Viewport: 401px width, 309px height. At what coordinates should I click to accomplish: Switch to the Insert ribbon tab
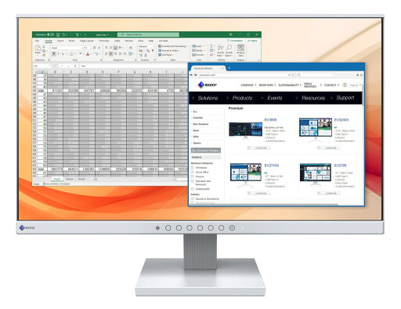[x=60, y=41]
